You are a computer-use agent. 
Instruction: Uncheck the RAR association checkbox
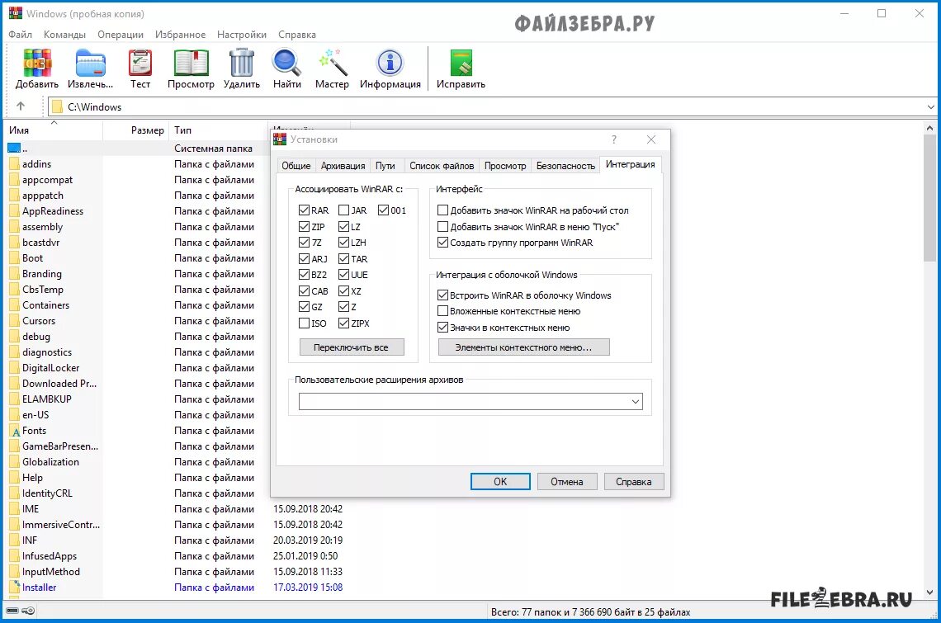click(304, 210)
